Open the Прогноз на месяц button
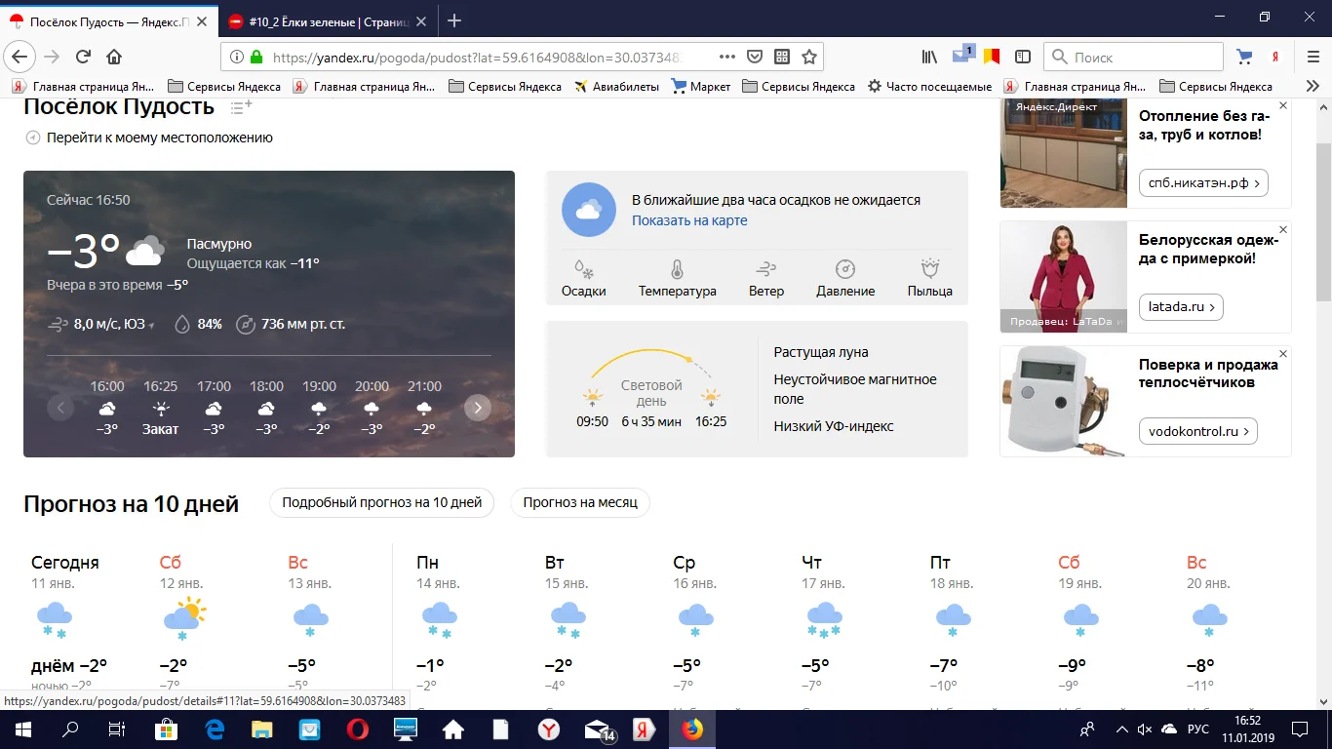The height and width of the screenshot is (749, 1332). pyautogui.click(x=580, y=502)
